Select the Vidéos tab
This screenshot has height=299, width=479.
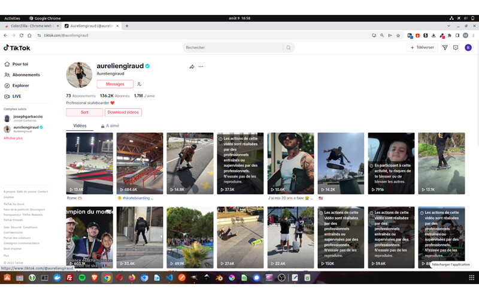(x=80, y=126)
